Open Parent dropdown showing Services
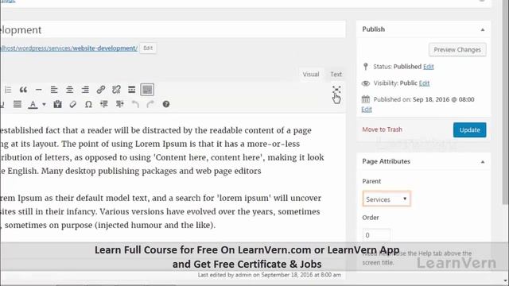This screenshot has width=509, height=286. 387,199
